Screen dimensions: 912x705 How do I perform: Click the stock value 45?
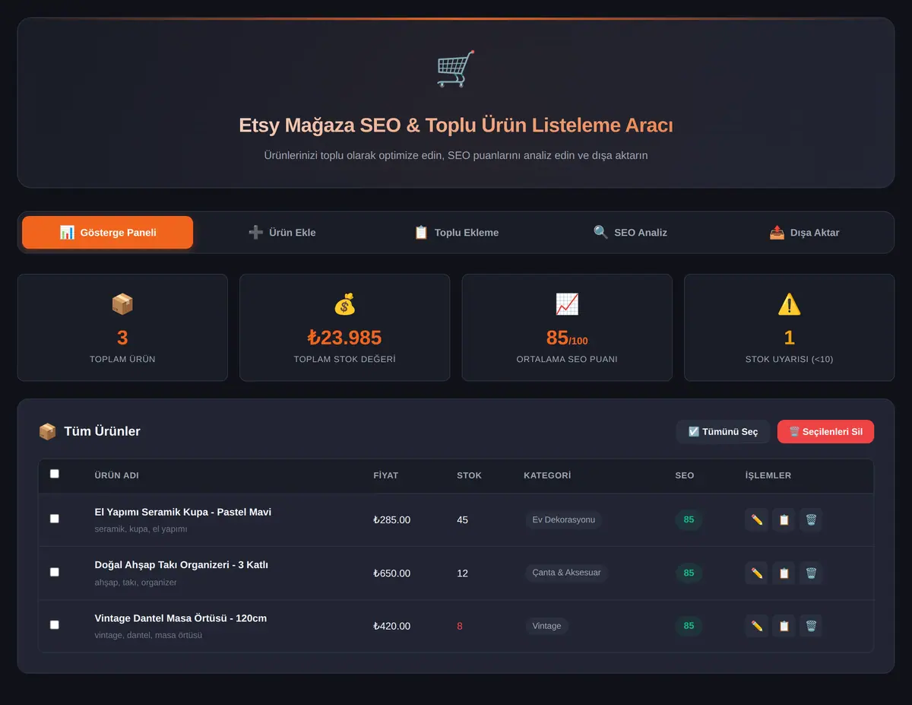[x=462, y=520]
